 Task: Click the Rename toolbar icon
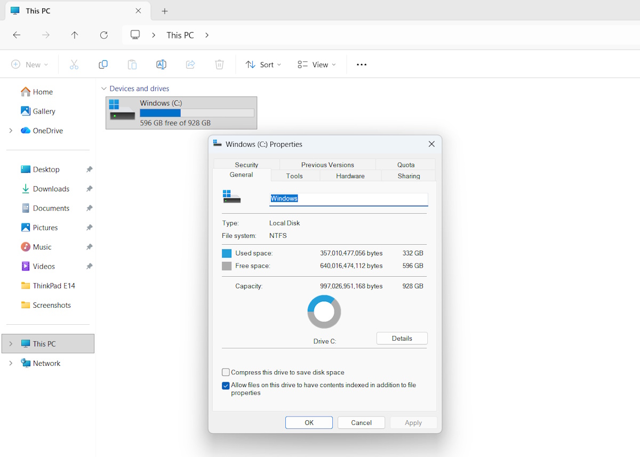pyautogui.click(x=161, y=65)
